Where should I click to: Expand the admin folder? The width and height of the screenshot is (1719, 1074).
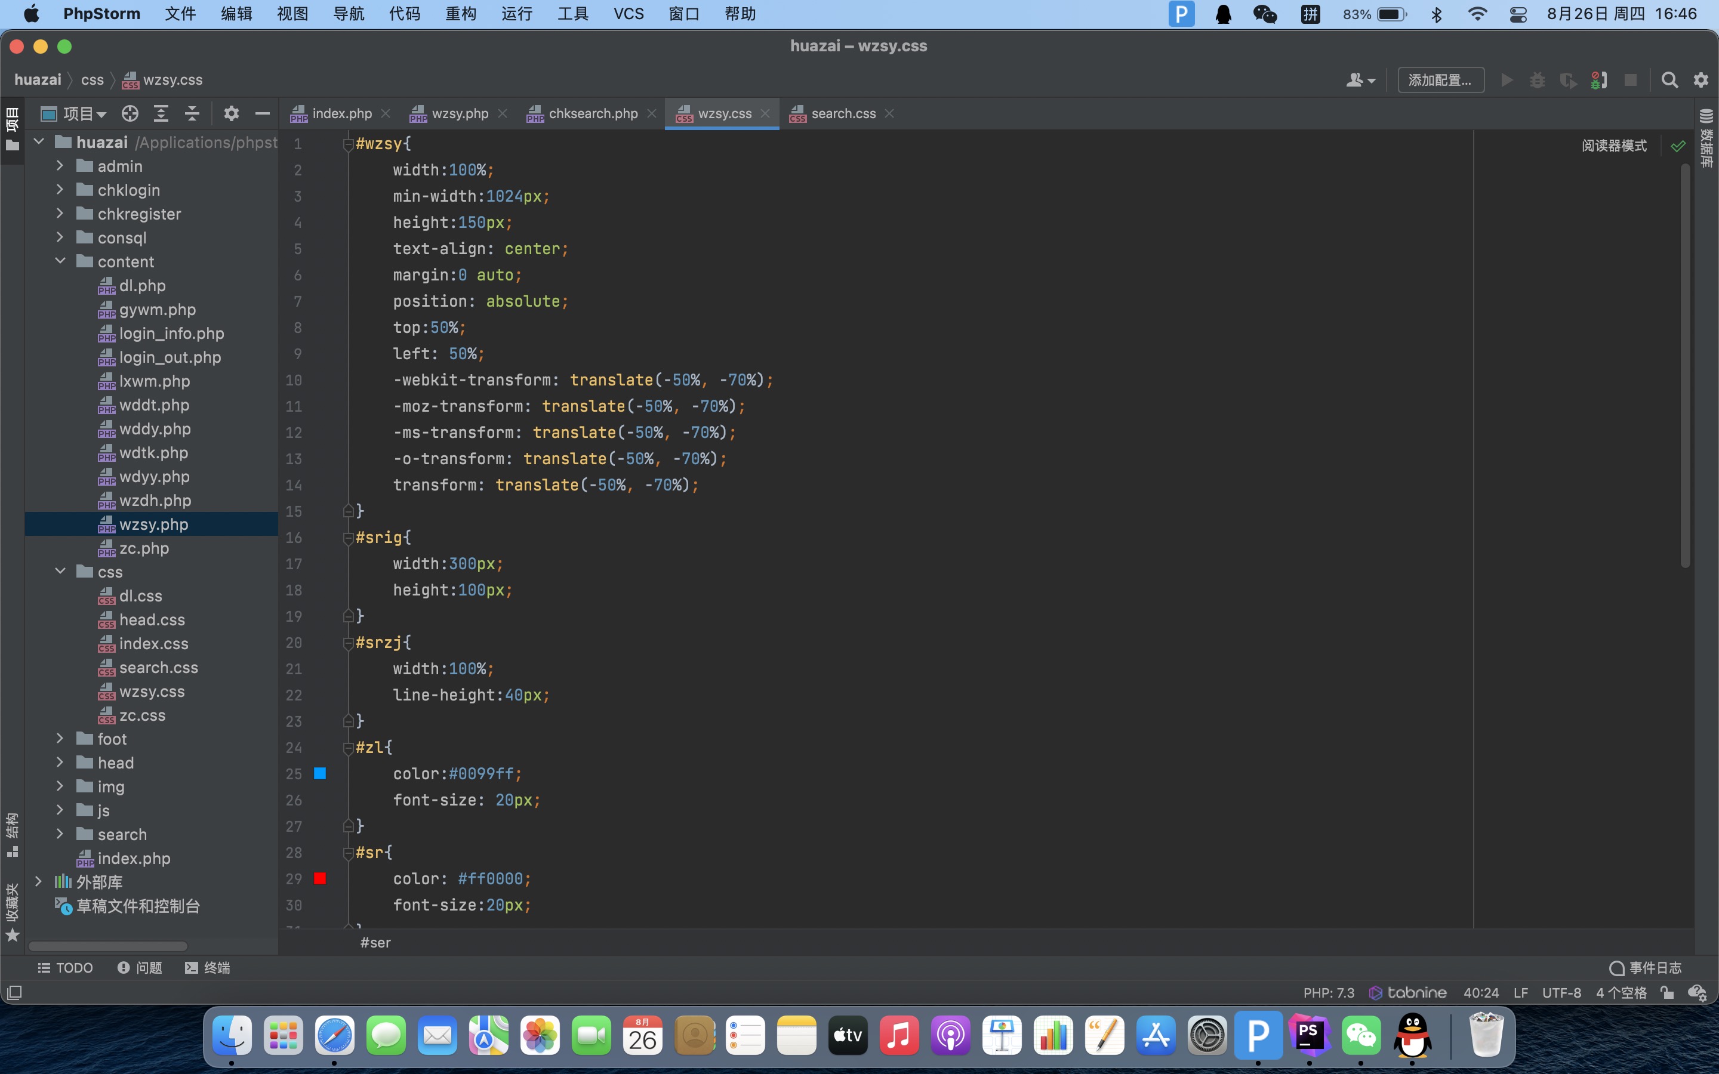click(x=60, y=166)
